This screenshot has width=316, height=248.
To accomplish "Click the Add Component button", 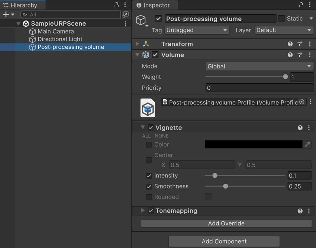I will (224, 241).
